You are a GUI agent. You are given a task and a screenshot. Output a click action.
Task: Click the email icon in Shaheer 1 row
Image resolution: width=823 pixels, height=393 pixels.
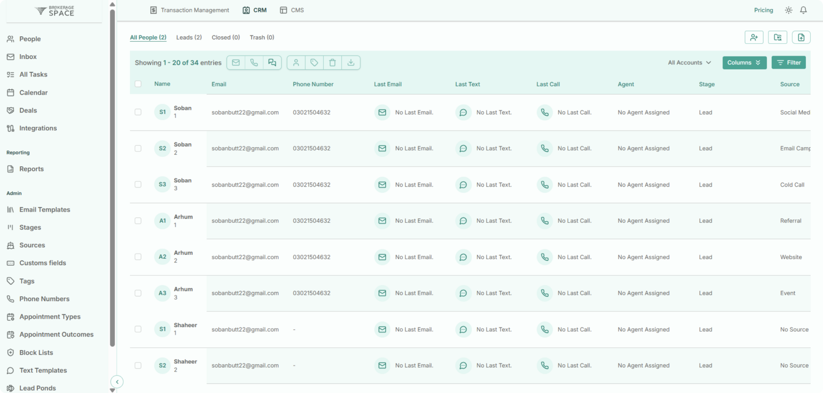(382, 329)
